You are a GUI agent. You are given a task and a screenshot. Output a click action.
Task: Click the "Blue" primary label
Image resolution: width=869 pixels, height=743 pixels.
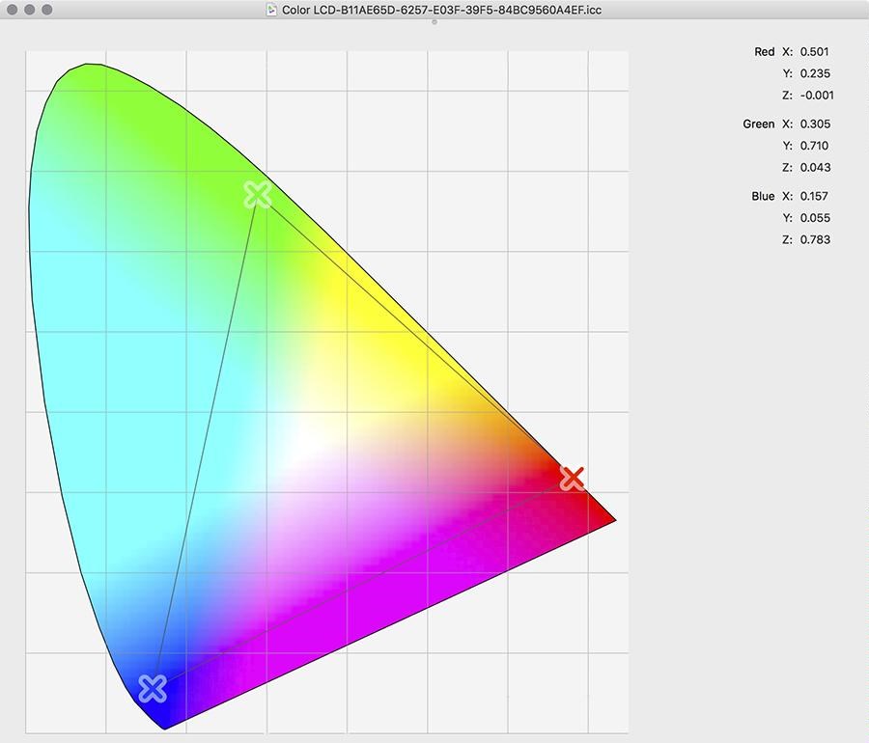(763, 196)
